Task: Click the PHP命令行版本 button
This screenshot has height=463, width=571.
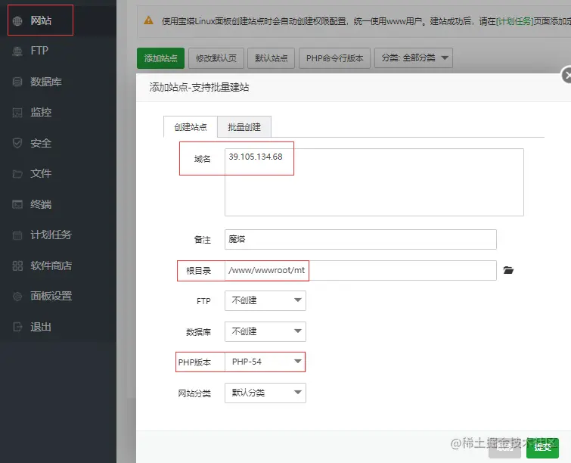Action: [x=335, y=58]
